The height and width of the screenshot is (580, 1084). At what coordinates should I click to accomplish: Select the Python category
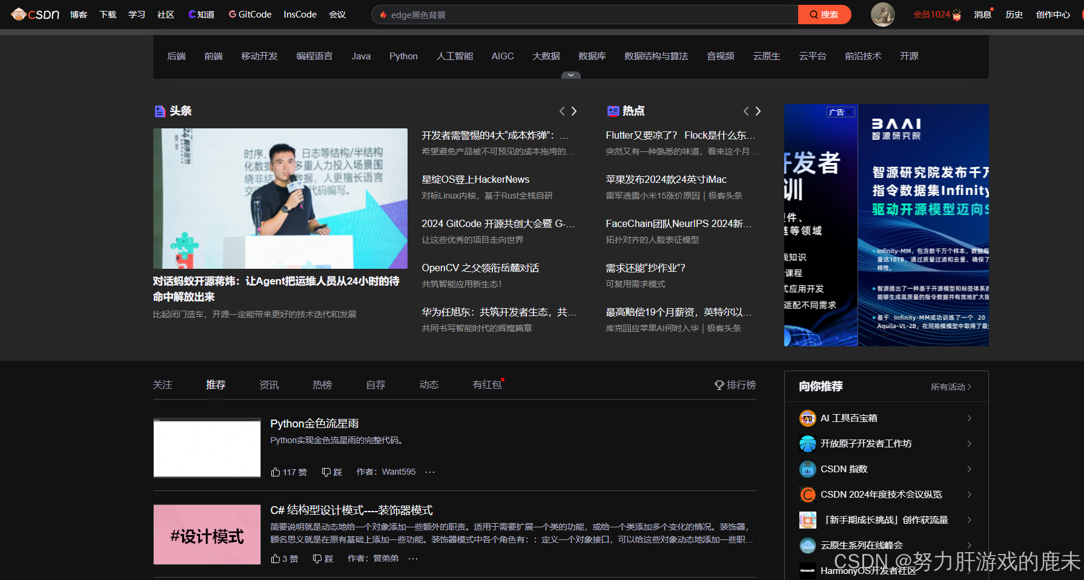tap(403, 56)
